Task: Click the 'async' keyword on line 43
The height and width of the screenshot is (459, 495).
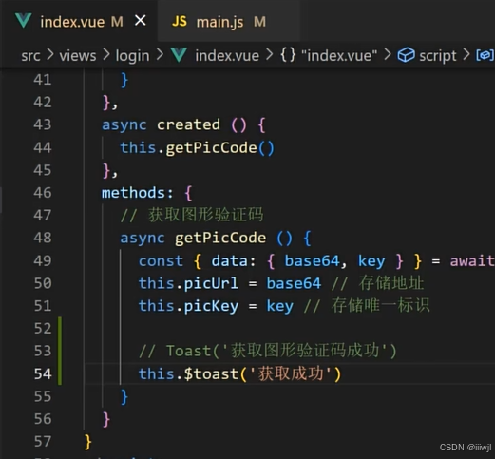Action: (124, 124)
